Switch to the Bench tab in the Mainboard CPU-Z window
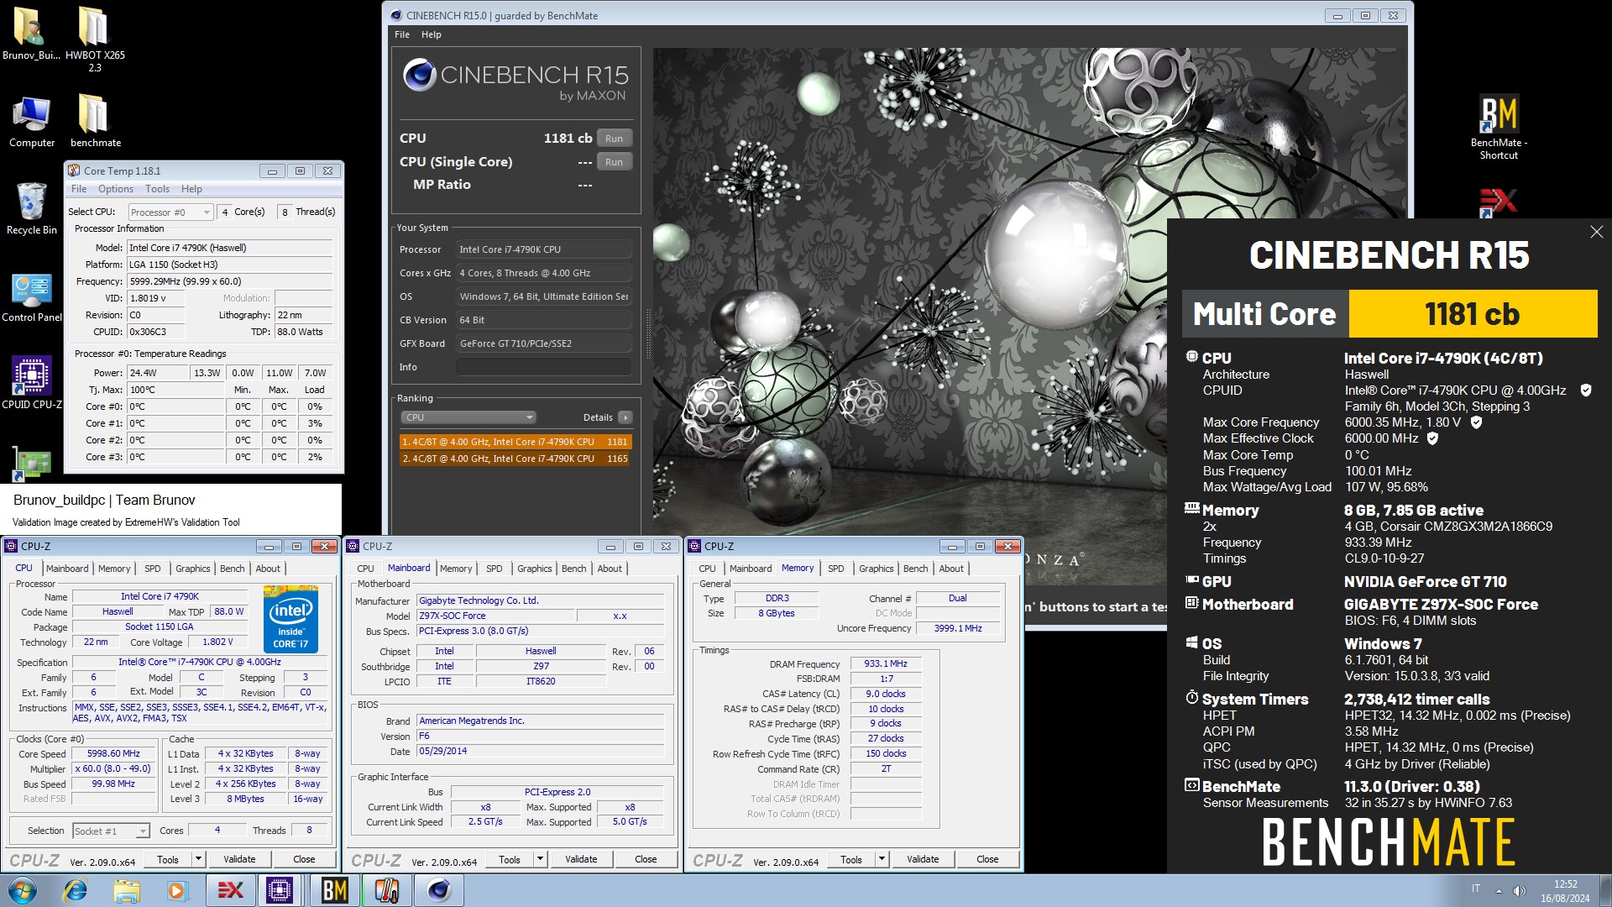 click(x=574, y=569)
